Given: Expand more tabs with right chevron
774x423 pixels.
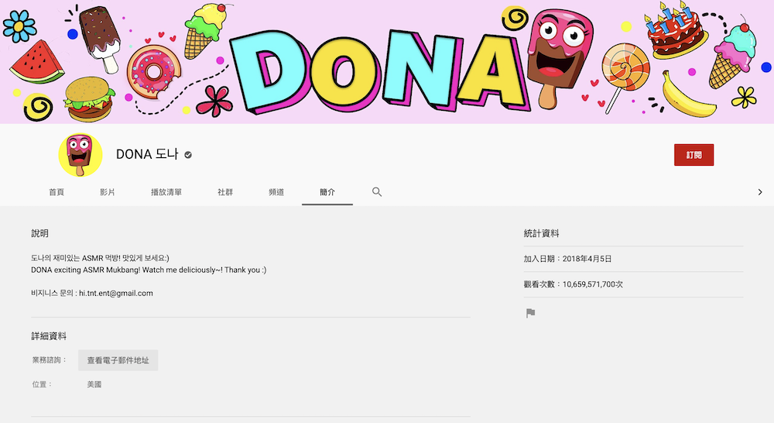Looking at the screenshot, I should pos(760,191).
